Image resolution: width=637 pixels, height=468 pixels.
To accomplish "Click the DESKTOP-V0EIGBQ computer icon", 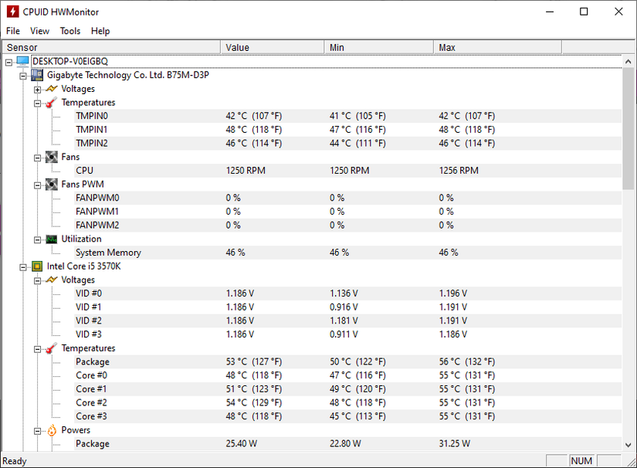I will tap(21, 60).
